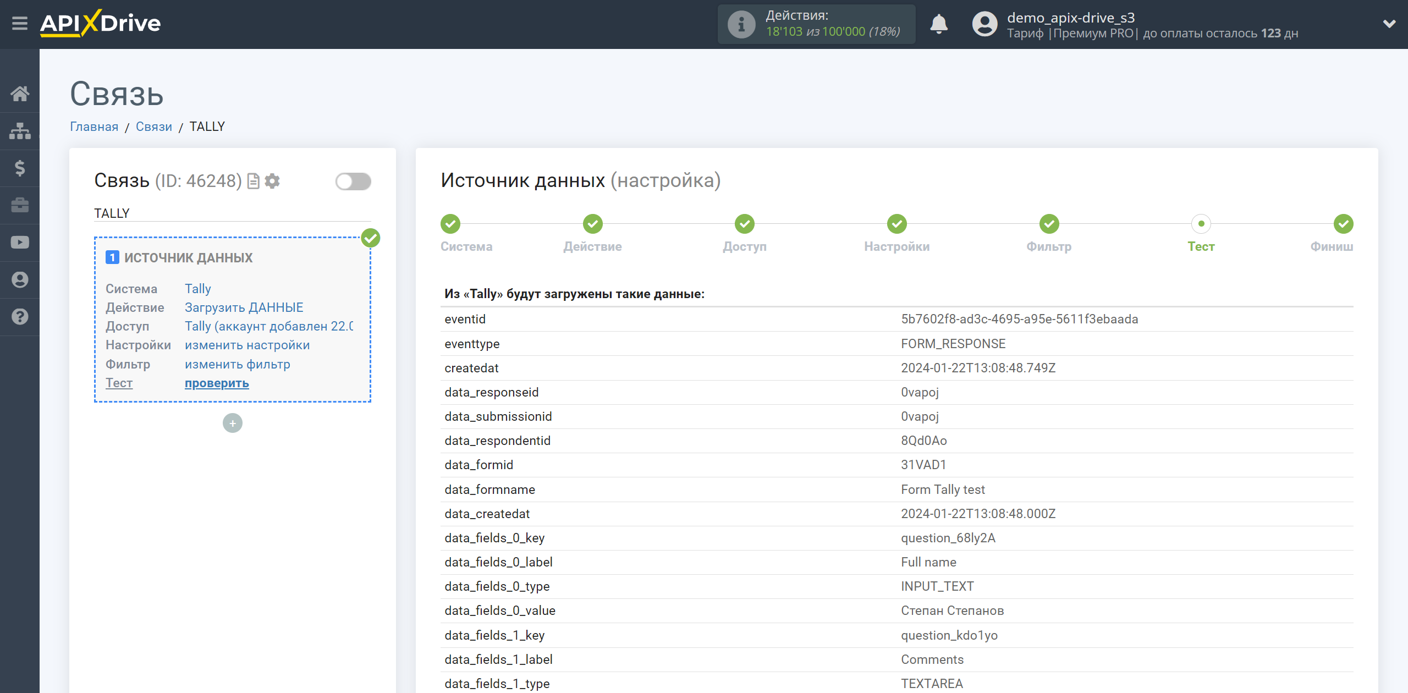Click Тест label in source block
The height and width of the screenshot is (693, 1408).
click(119, 383)
